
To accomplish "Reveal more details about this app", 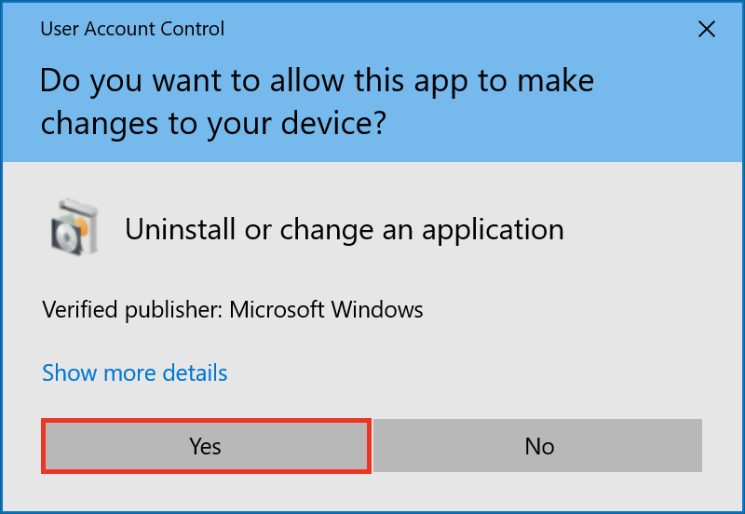I will coord(135,373).
